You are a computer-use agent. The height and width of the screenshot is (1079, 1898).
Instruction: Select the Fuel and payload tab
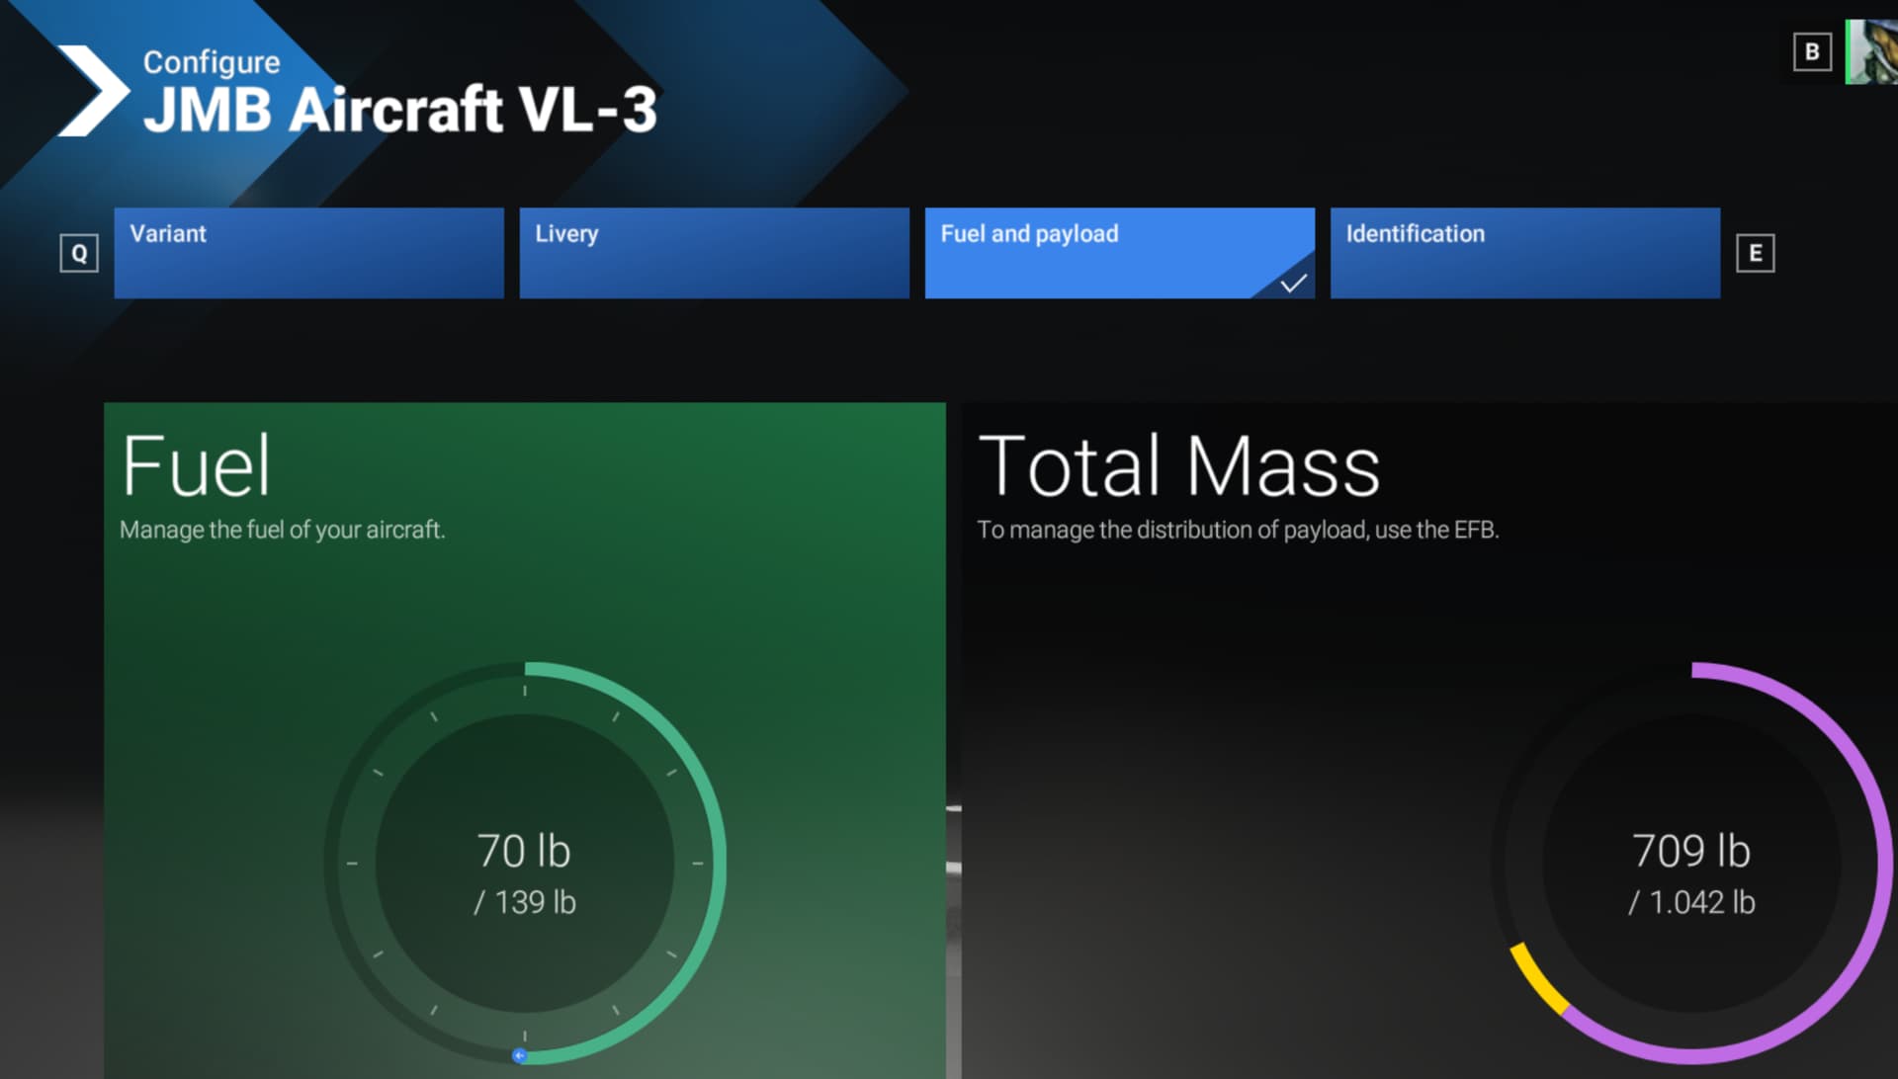click(1120, 253)
